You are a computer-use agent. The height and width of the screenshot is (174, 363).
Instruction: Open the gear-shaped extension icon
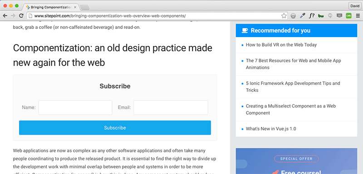pos(293,16)
